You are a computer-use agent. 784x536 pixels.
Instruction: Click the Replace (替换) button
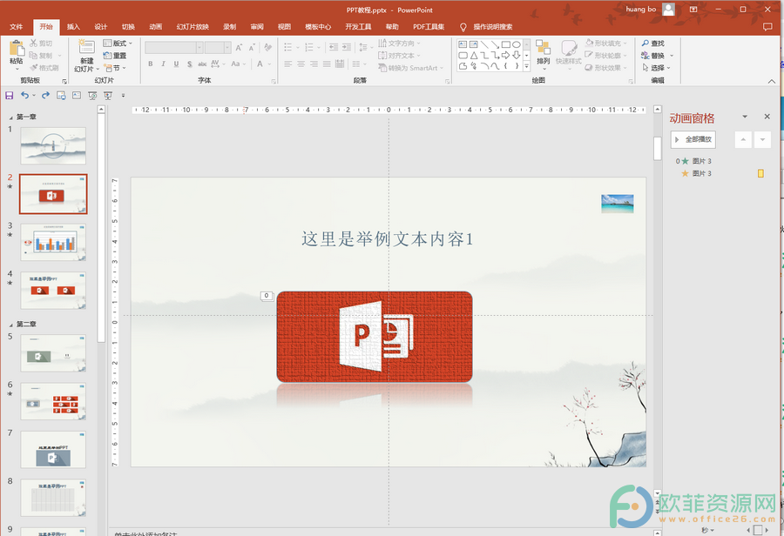[x=653, y=56]
